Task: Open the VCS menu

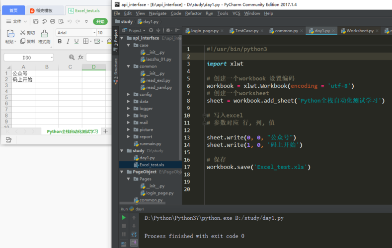Action: coord(236,13)
